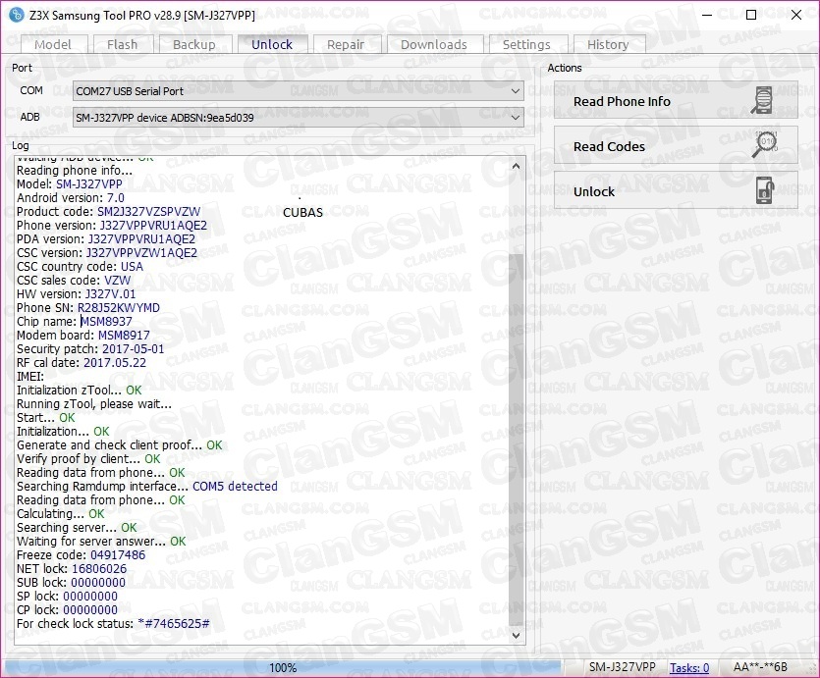Expand the ADB device dropdown
820x678 pixels.
pyautogui.click(x=299, y=118)
